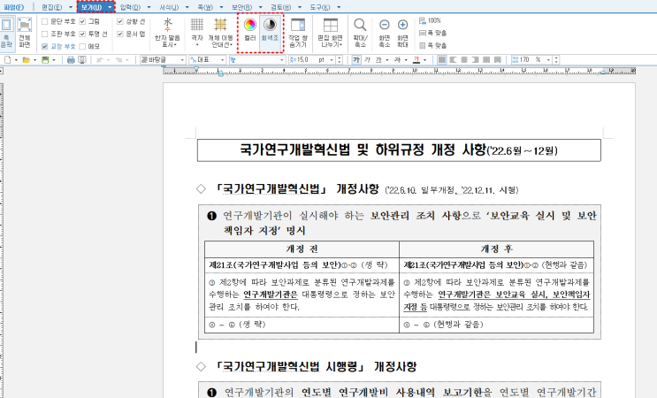Open the 서식 menu
Image resolution: width=657 pixels, height=398 pixels.
point(170,6)
